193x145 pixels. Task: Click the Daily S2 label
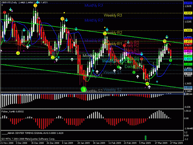pyautogui.click(x=132, y=62)
